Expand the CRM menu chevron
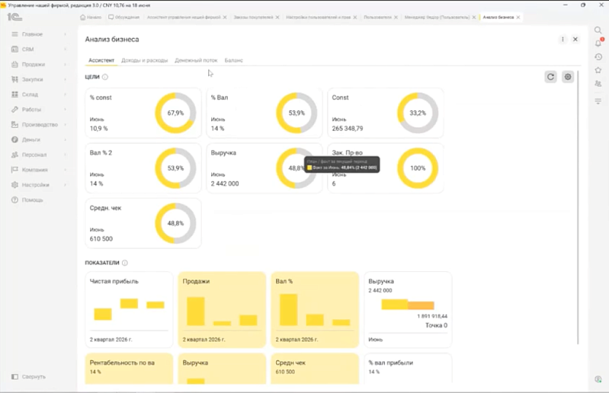 65,50
